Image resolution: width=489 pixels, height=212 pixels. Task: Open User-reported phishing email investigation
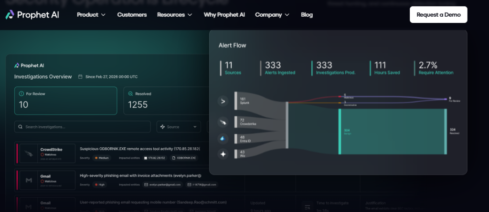pyautogui.click(x=153, y=202)
